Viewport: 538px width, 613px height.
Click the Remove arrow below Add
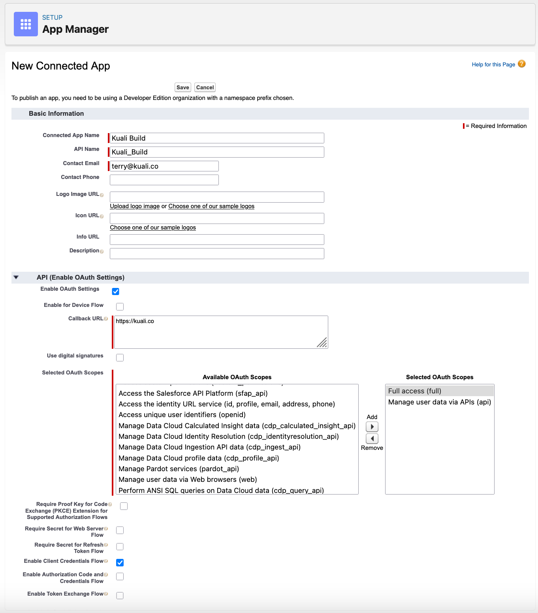pyautogui.click(x=372, y=438)
